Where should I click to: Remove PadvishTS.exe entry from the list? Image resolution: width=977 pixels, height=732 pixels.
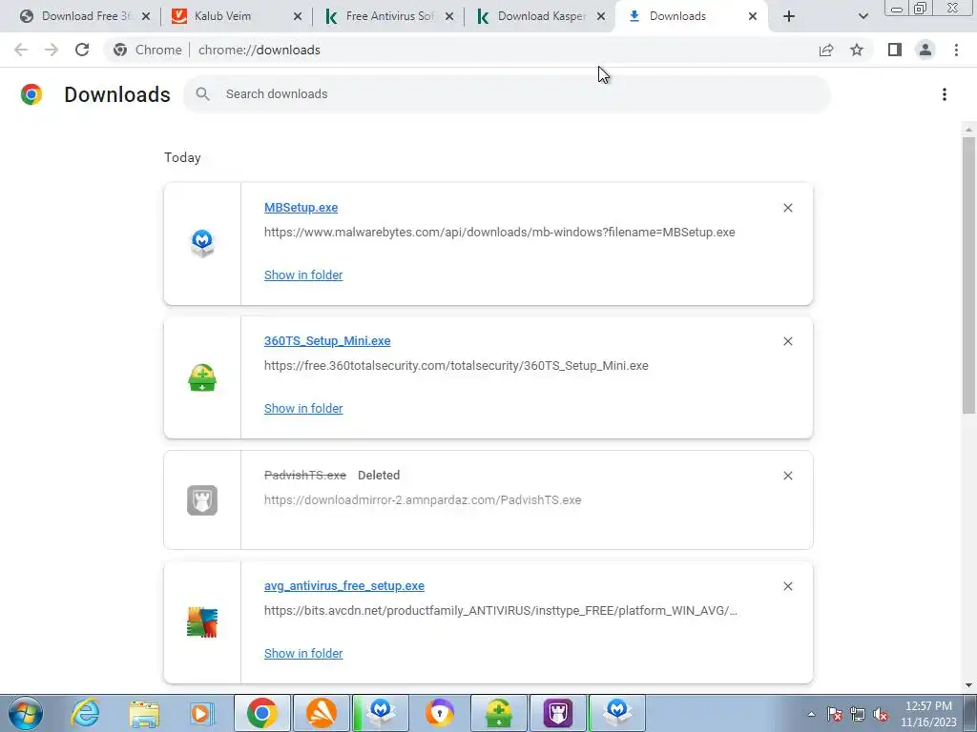tap(787, 476)
